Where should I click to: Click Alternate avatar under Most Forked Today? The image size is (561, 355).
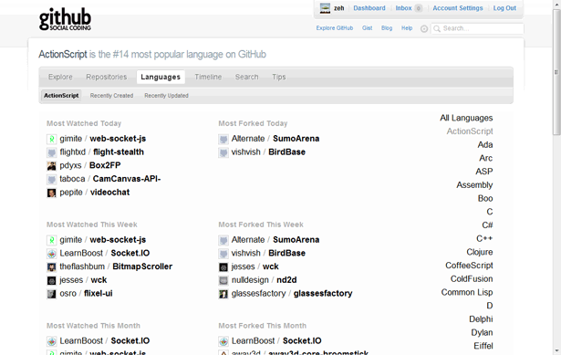tap(223, 139)
